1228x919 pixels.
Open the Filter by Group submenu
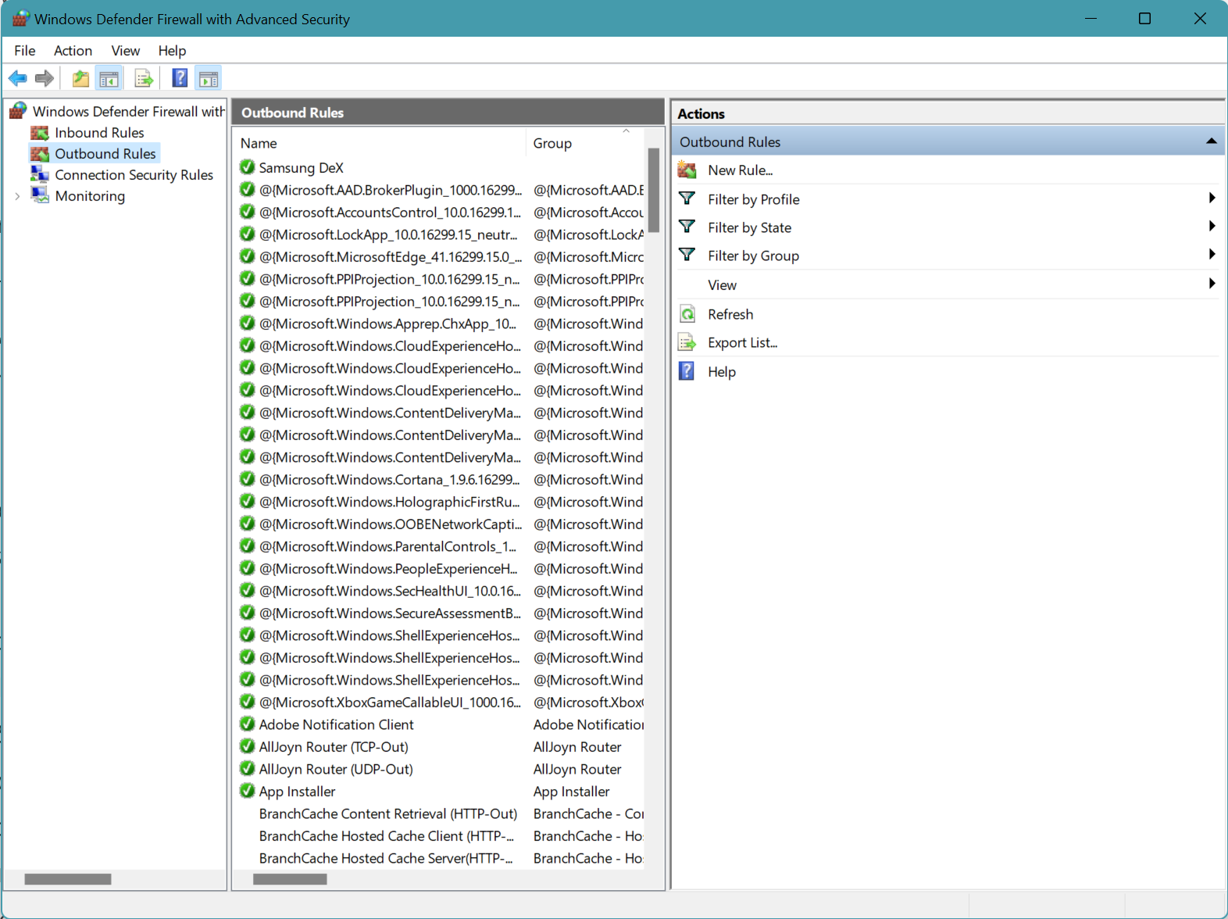1212,255
